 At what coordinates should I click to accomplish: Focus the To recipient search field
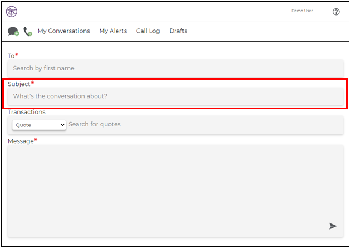click(176, 68)
